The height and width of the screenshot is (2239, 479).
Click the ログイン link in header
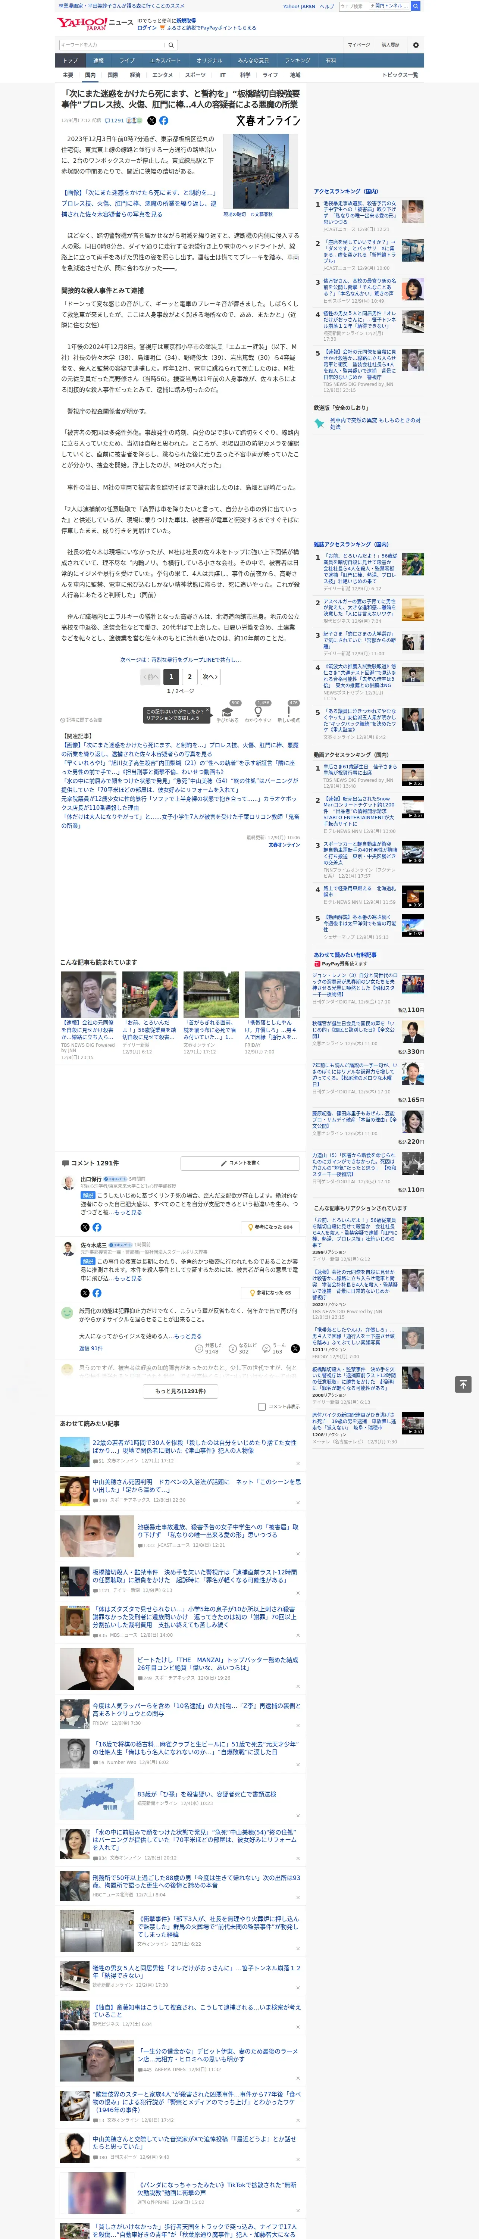click(147, 28)
